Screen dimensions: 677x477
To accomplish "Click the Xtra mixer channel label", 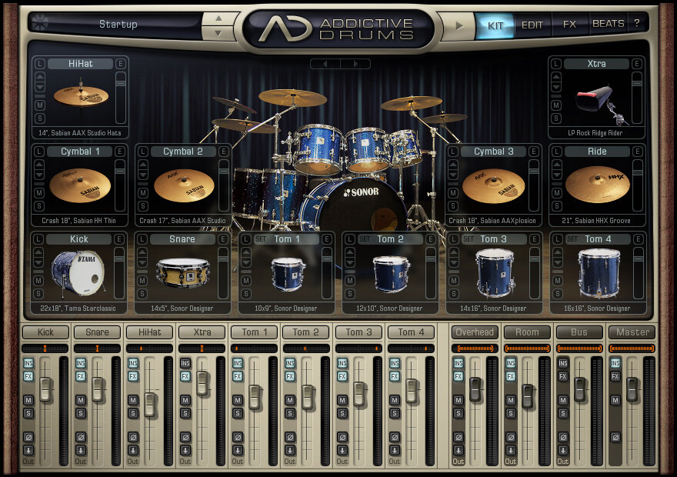I will click(x=202, y=332).
